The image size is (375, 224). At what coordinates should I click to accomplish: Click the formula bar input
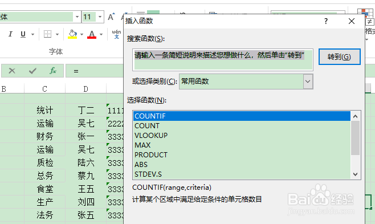point(95,71)
